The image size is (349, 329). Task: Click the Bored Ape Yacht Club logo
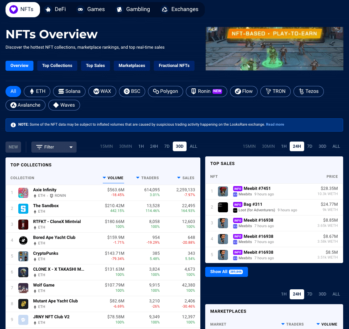pos(23,240)
